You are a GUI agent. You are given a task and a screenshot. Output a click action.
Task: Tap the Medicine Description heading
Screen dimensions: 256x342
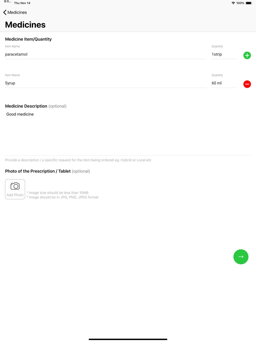coord(26,106)
